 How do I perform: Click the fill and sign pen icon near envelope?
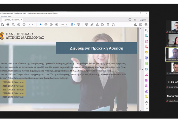pyautogui.click(x=135, y=25)
